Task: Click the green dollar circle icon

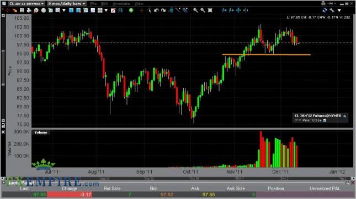Action: point(131,10)
